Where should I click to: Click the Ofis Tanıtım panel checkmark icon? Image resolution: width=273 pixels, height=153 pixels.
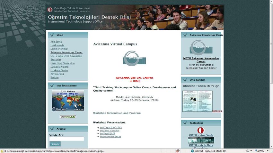185,80
